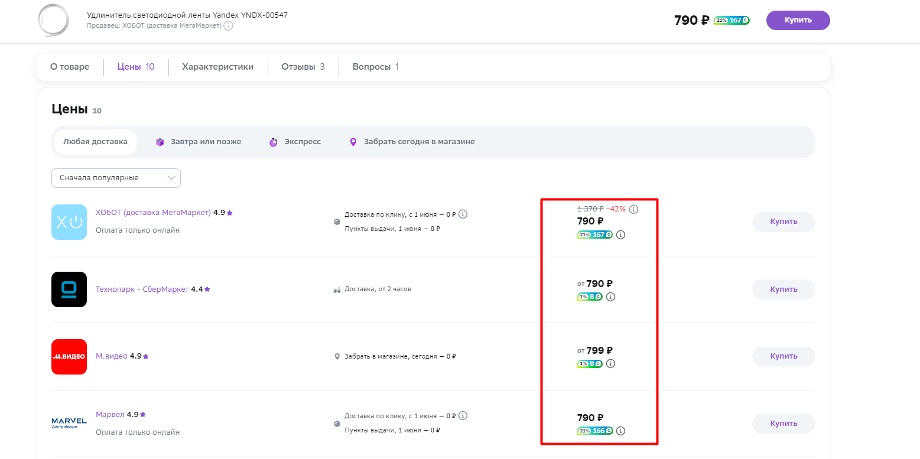This screenshot has height=459, width=920.
Task: Click bonus info icon in М.видео row
Action: 611,363
